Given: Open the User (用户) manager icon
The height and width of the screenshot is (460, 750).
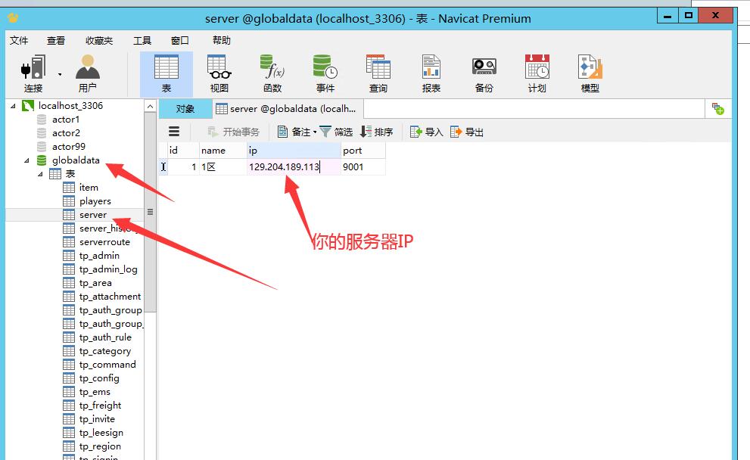Looking at the screenshot, I should click(x=88, y=74).
